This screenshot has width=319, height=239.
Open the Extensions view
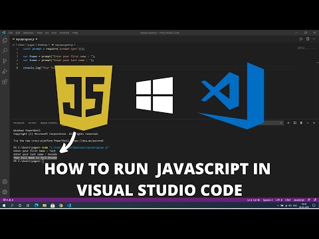(x=5, y=82)
